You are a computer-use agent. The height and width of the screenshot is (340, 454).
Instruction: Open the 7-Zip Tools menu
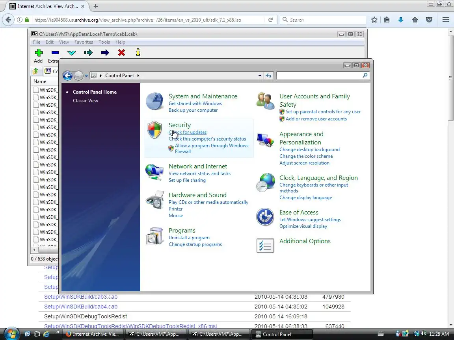104,42
